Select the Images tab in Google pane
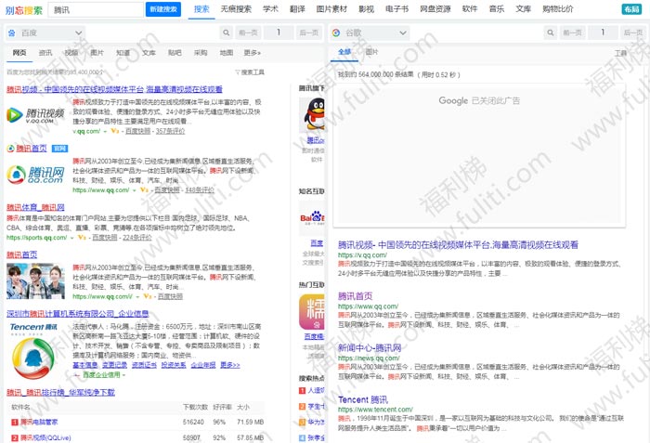Screen dimensions: 650x443 click(x=371, y=52)
